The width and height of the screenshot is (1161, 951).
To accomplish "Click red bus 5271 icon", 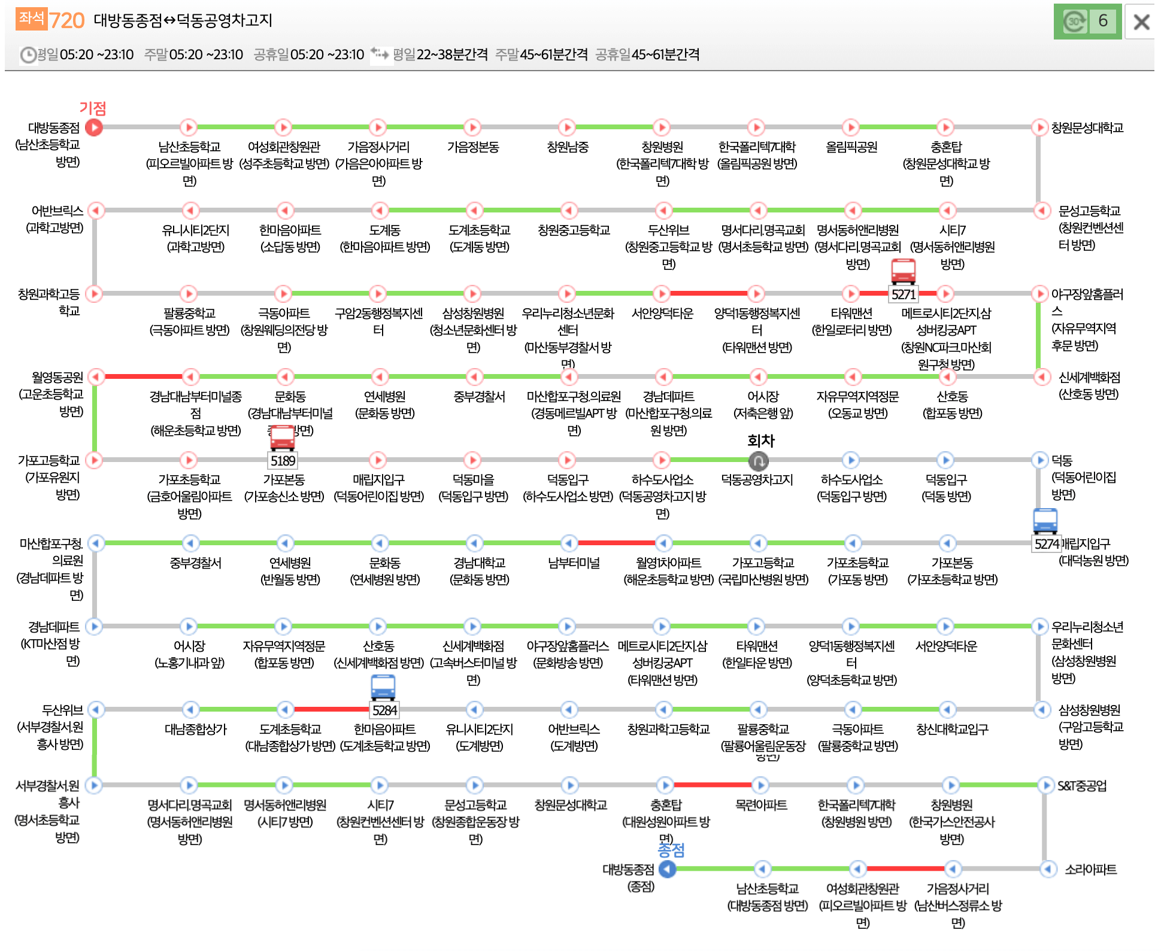I will (x=903, y=271).
